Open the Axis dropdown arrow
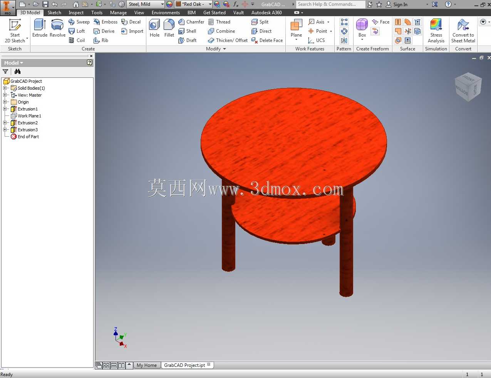This screenshot has width=491, height=378. click(328, 22)
